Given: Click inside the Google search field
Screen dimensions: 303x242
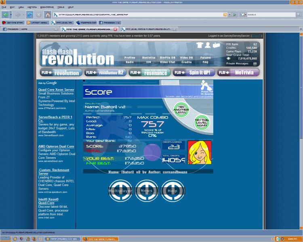Looking at the screenshot, I should (271, 15).
